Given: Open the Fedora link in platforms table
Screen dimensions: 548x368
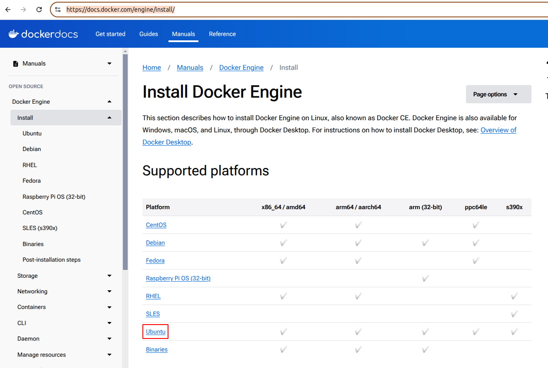Looking at the screenshot, I should tap(155, 260).
